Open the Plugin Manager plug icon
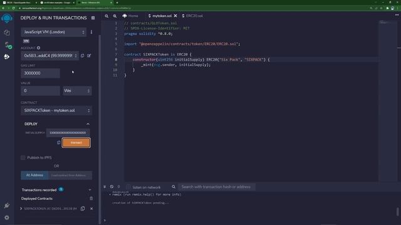 [7, 206]
